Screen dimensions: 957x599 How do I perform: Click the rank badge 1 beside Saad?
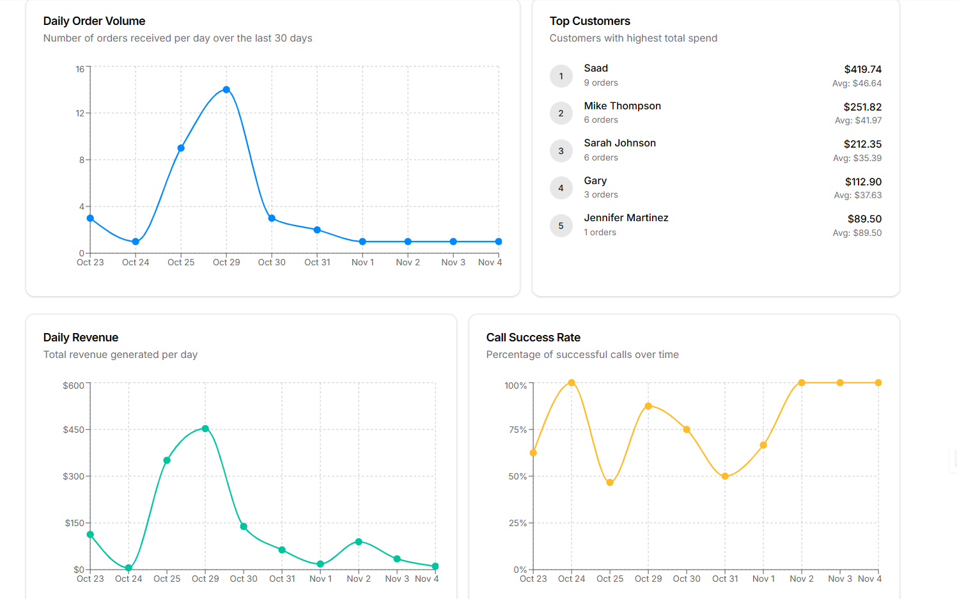(x=561, y=75)
